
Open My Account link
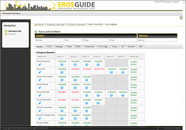pyautogui.click(x=166, y=2)
